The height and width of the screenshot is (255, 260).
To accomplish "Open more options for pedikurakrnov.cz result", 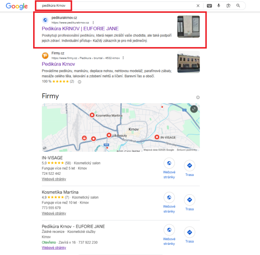I will coord(93,23).
